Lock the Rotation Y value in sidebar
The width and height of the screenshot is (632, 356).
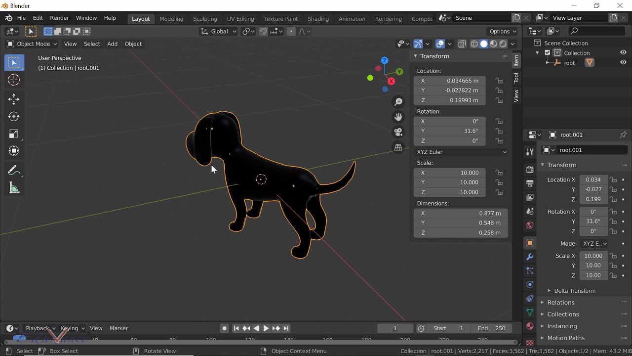pos(499,131)
